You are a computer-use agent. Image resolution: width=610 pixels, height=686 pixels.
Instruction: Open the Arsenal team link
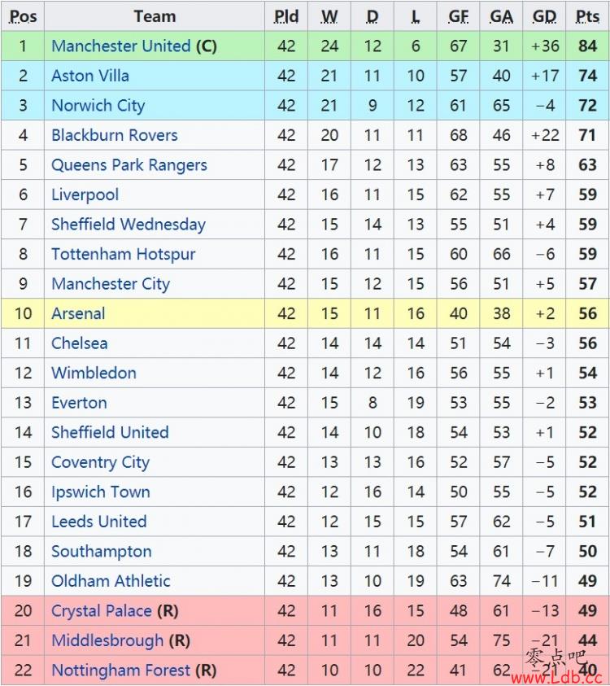(78, 313)
